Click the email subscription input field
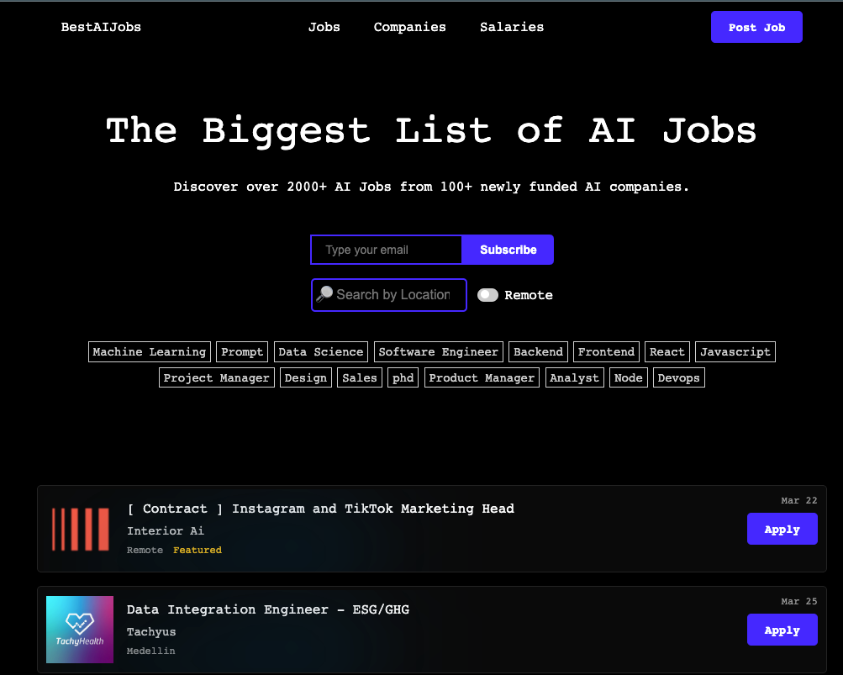Screen dimensions: 843x675 (386, 250)
